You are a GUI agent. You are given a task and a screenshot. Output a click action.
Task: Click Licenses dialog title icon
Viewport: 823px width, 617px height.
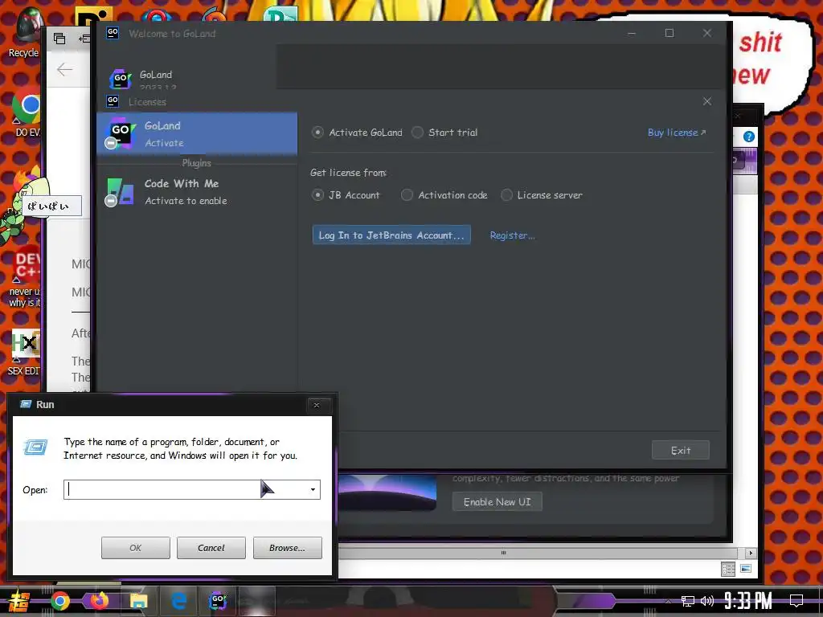coord(113,100)
